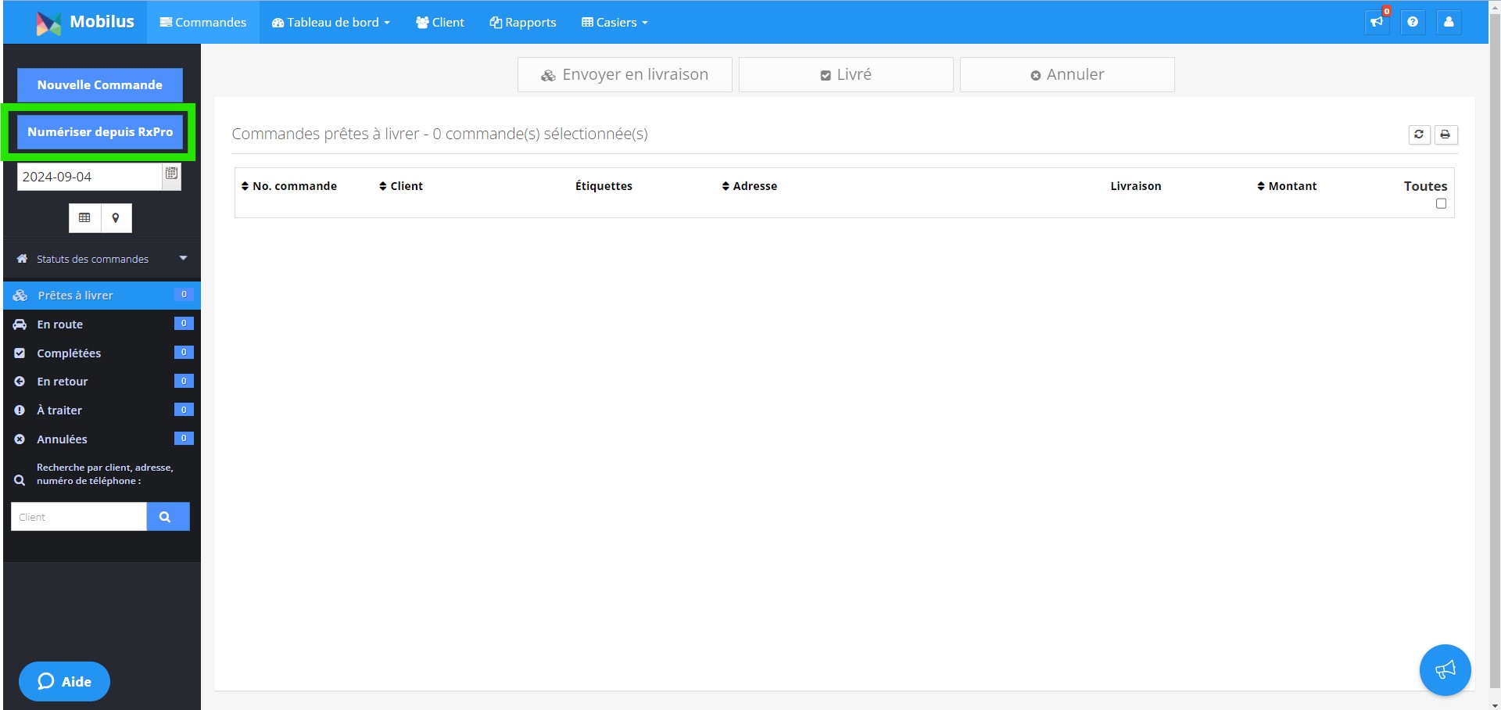Viewport: 1501px width, 710px height.
Task: Sort orders by Montant column
Action: coord(1287,186)
